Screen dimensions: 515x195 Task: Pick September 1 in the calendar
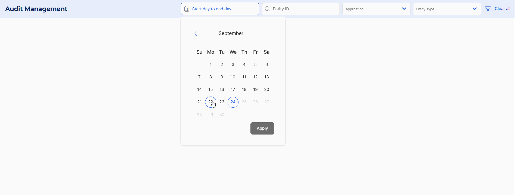[211, 65]
